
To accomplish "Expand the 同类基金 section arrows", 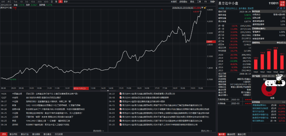I will pos(284,102).
